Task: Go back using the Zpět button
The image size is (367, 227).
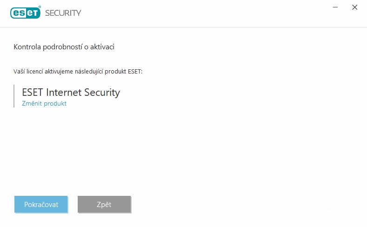Action: 104,204
